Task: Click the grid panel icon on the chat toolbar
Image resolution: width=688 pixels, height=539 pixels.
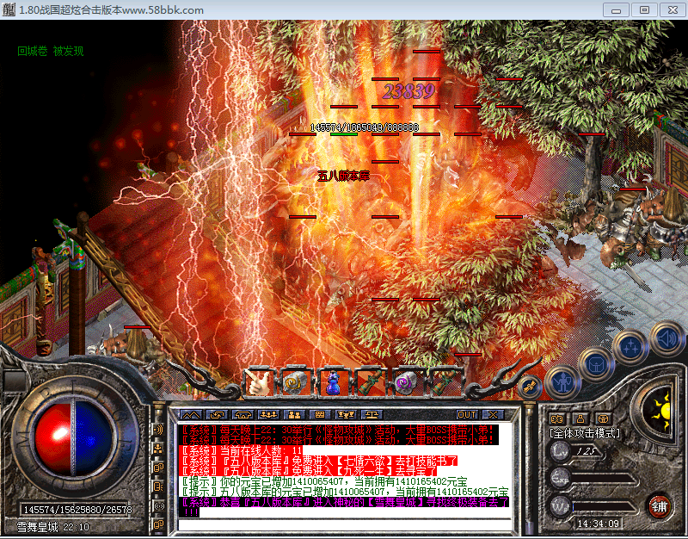Action: pos(320,415)
